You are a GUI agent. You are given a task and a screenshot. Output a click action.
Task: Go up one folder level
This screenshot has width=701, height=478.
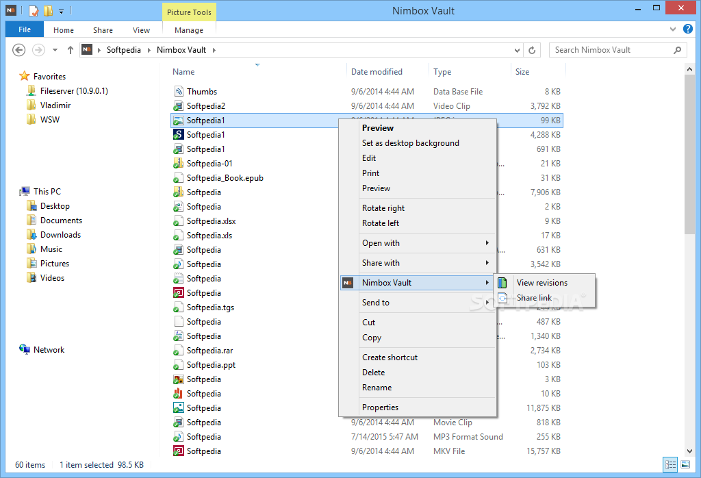[x=71, y=49]
